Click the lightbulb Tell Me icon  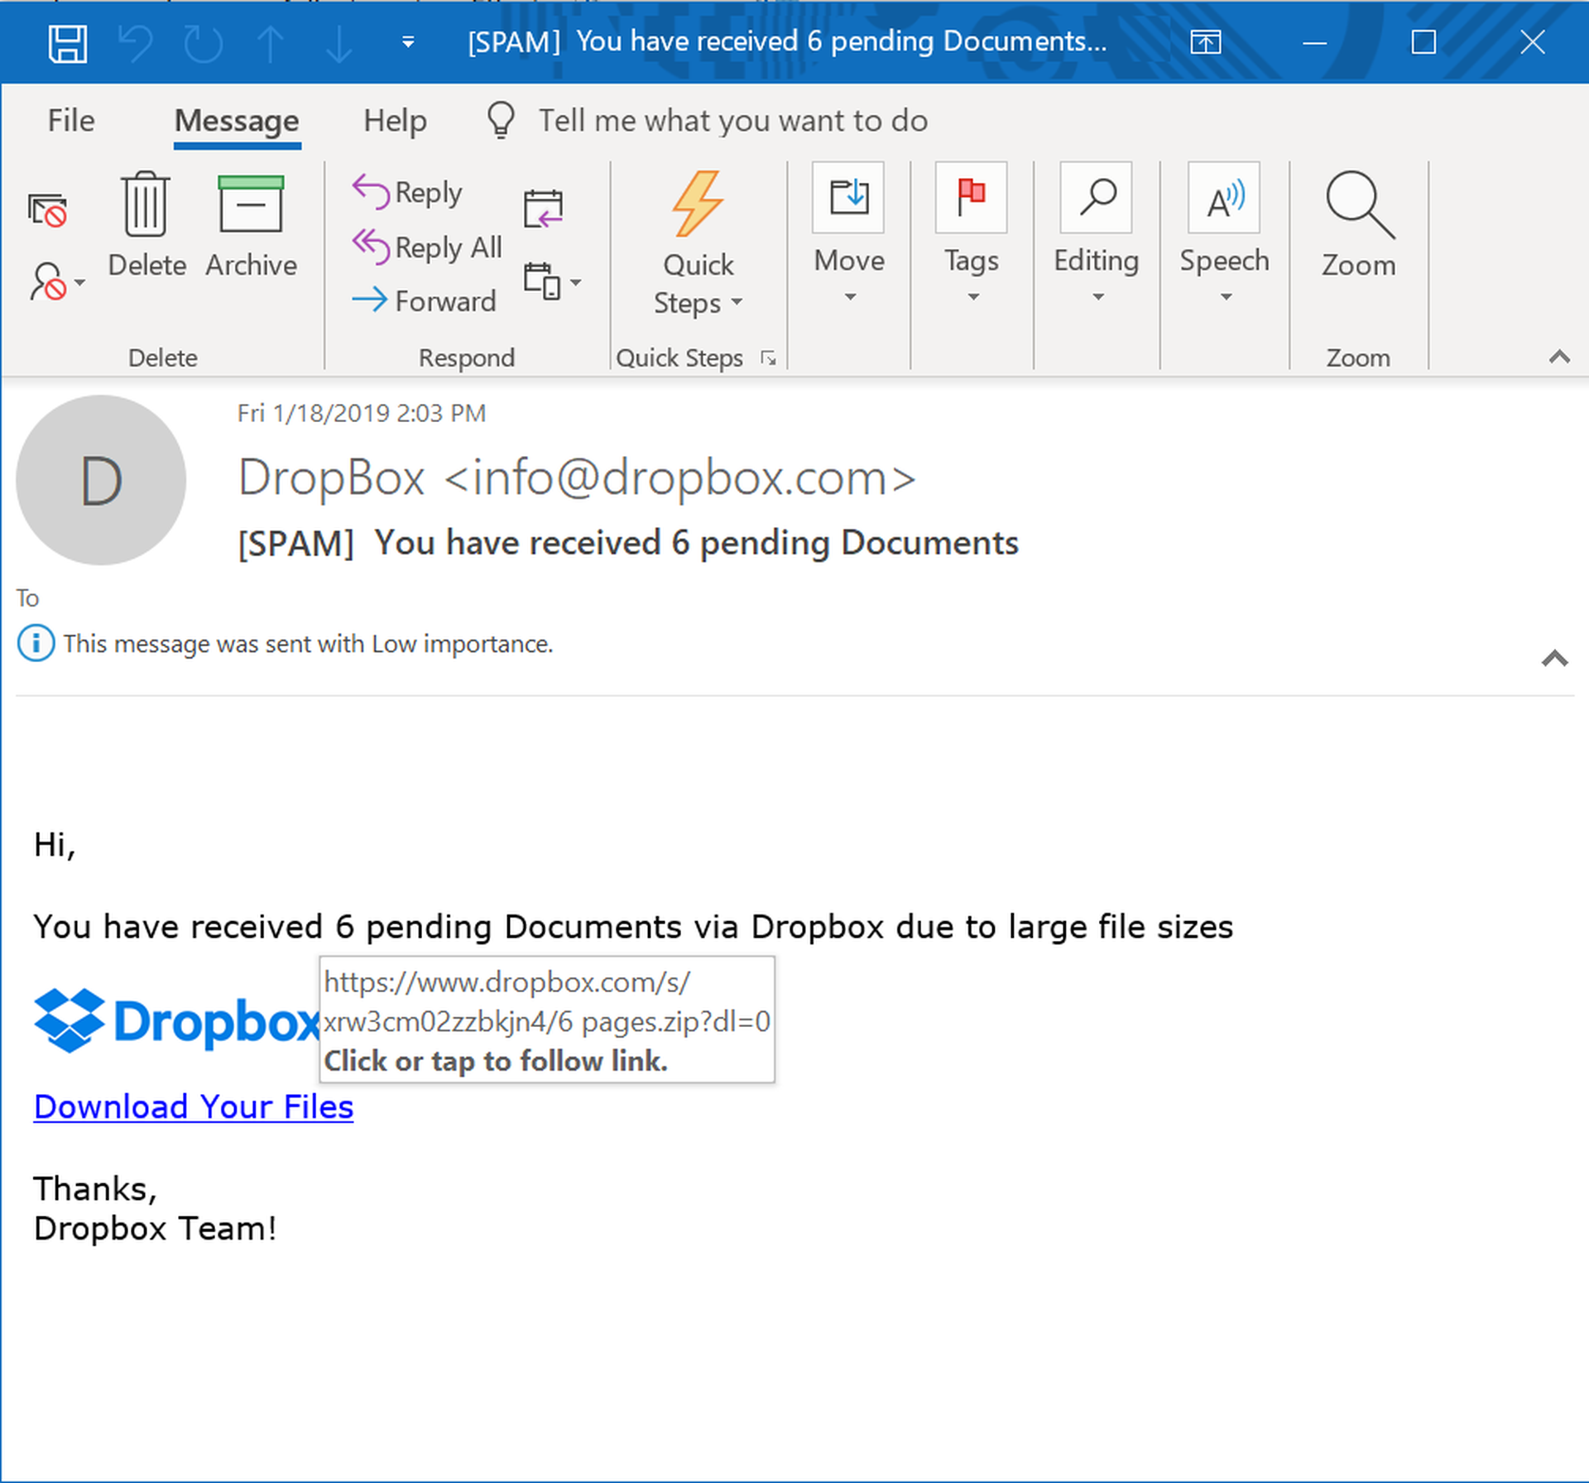coord(501,121)
